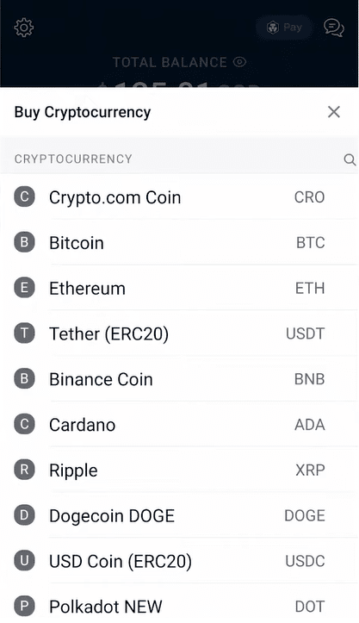Click the Tether T circle icon

(25, 333)
